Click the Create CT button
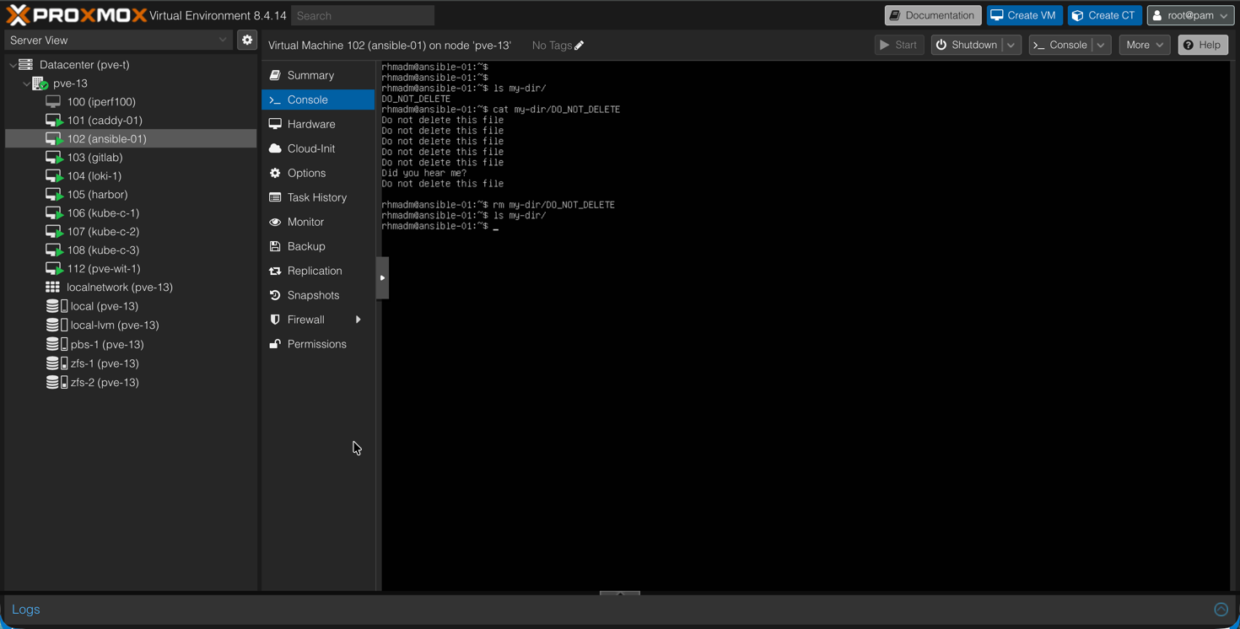This screenshot has height=629, width=1240. tap(1104, 15)
